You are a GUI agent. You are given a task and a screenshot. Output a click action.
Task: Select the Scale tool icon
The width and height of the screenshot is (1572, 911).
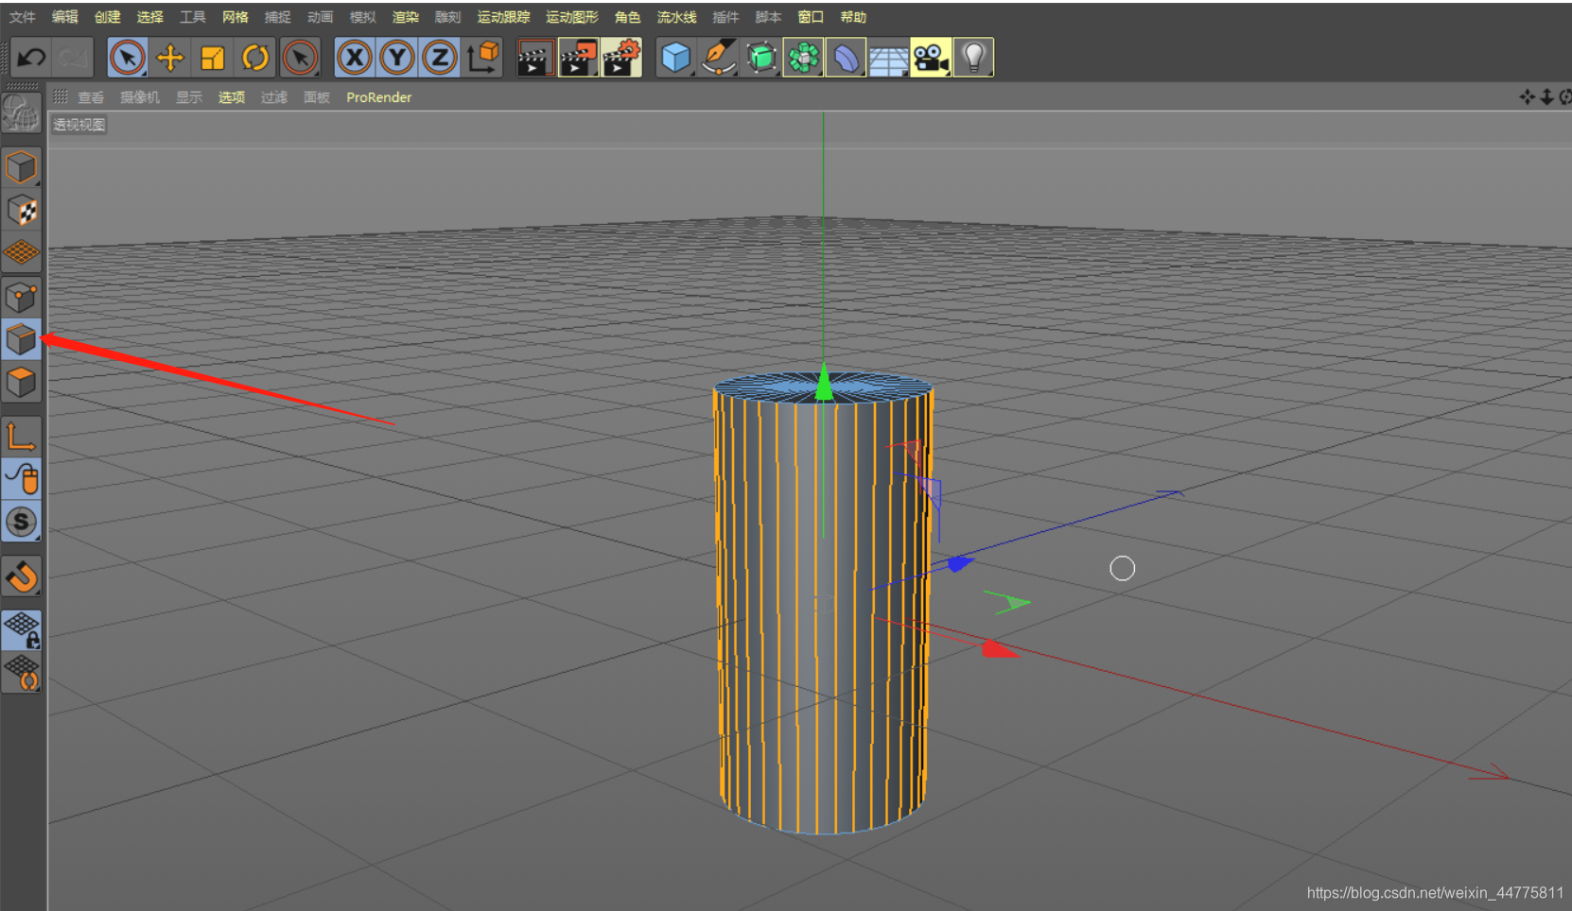point(213,58)
